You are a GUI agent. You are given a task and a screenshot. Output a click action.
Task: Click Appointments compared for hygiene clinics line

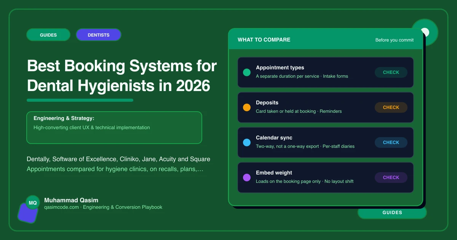coord(115,169)
